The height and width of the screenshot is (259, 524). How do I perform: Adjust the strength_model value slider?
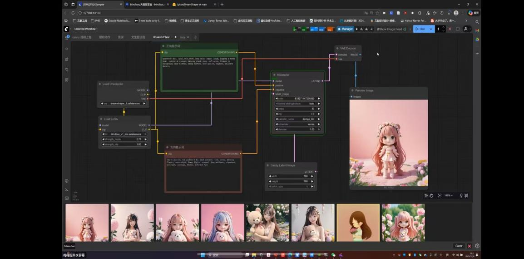(x=124, y=139)
